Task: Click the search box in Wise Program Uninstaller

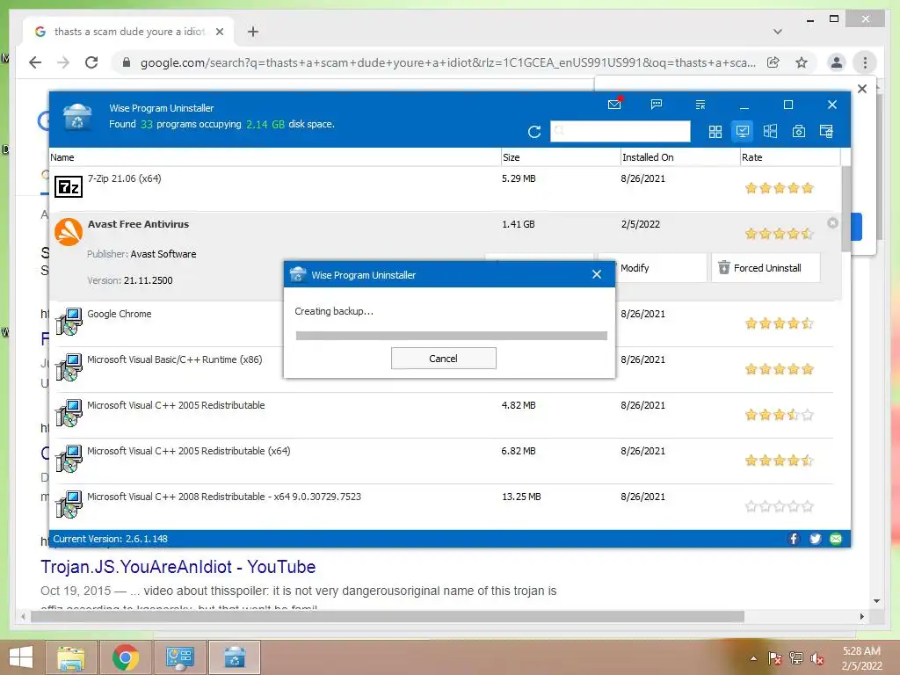Action: 620,131
